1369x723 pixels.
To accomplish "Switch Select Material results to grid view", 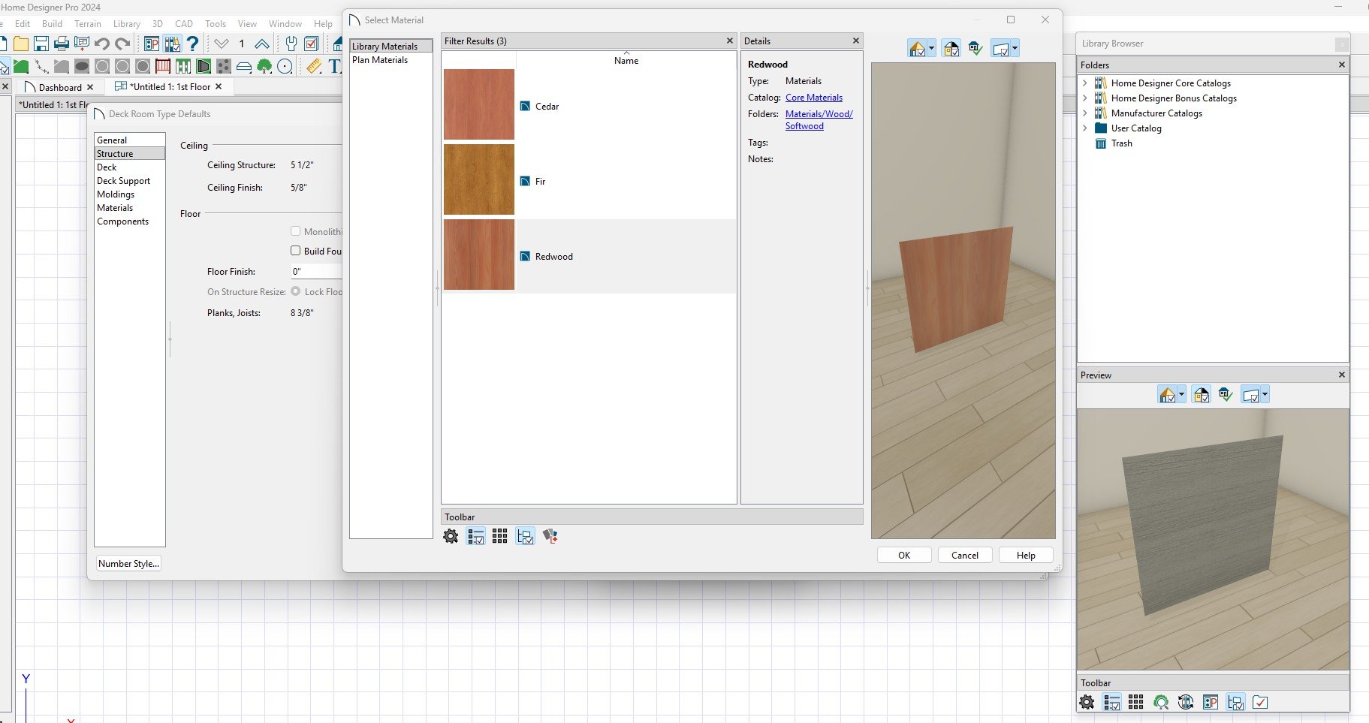I will pos(500,536).
